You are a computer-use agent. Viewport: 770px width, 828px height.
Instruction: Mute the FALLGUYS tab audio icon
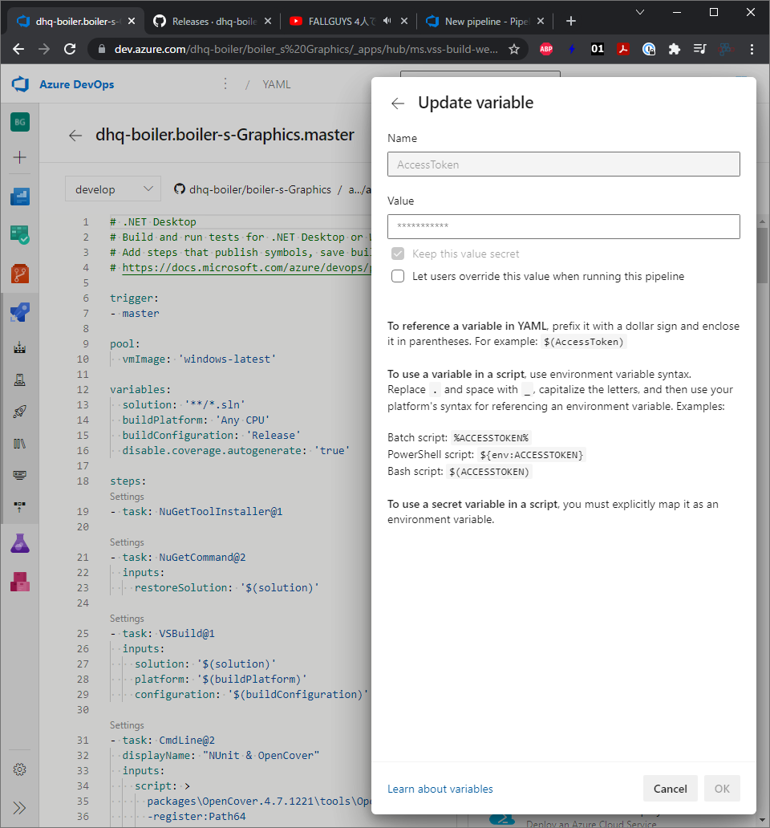click(x=387, y=21)
